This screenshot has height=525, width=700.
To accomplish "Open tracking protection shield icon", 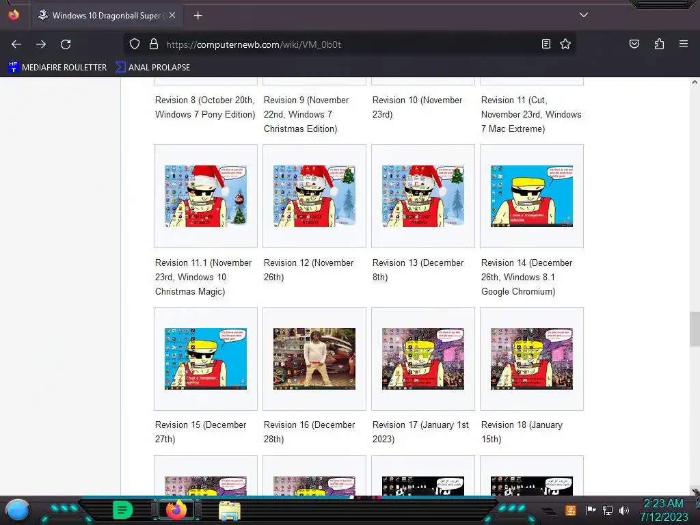I will [x=135, y=44].
